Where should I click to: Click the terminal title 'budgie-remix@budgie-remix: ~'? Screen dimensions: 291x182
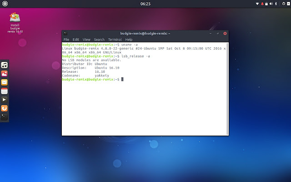pos(145,33)
